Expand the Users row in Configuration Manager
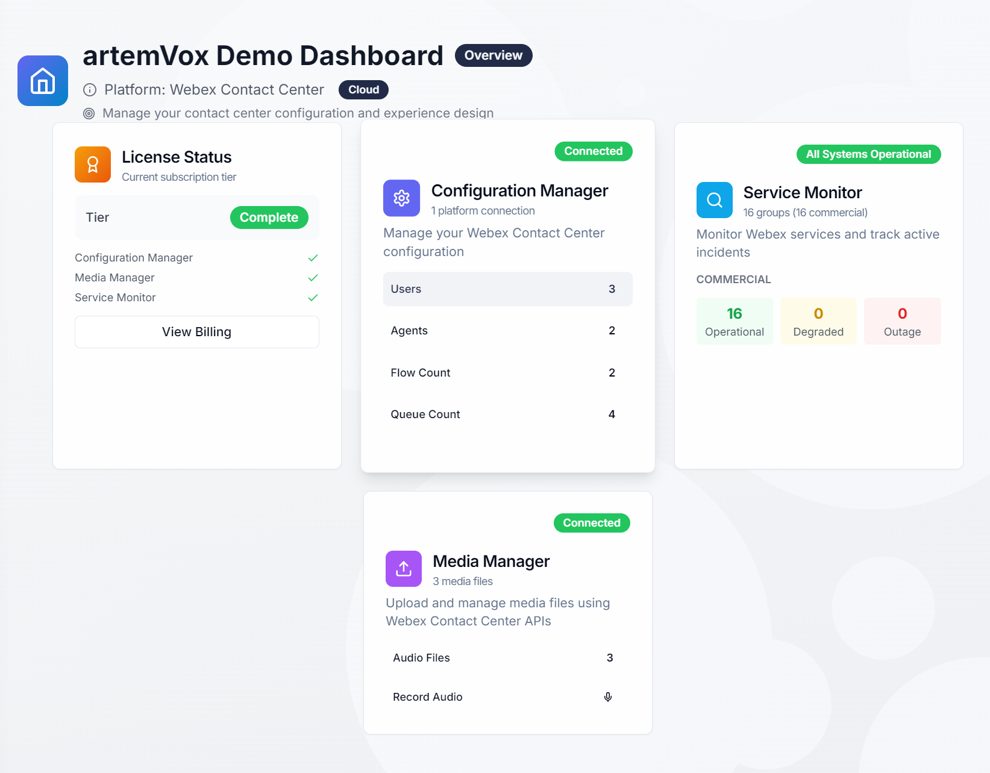Viewport: 990px width, 773px height. pyautogui.click(x=507, y=289)
